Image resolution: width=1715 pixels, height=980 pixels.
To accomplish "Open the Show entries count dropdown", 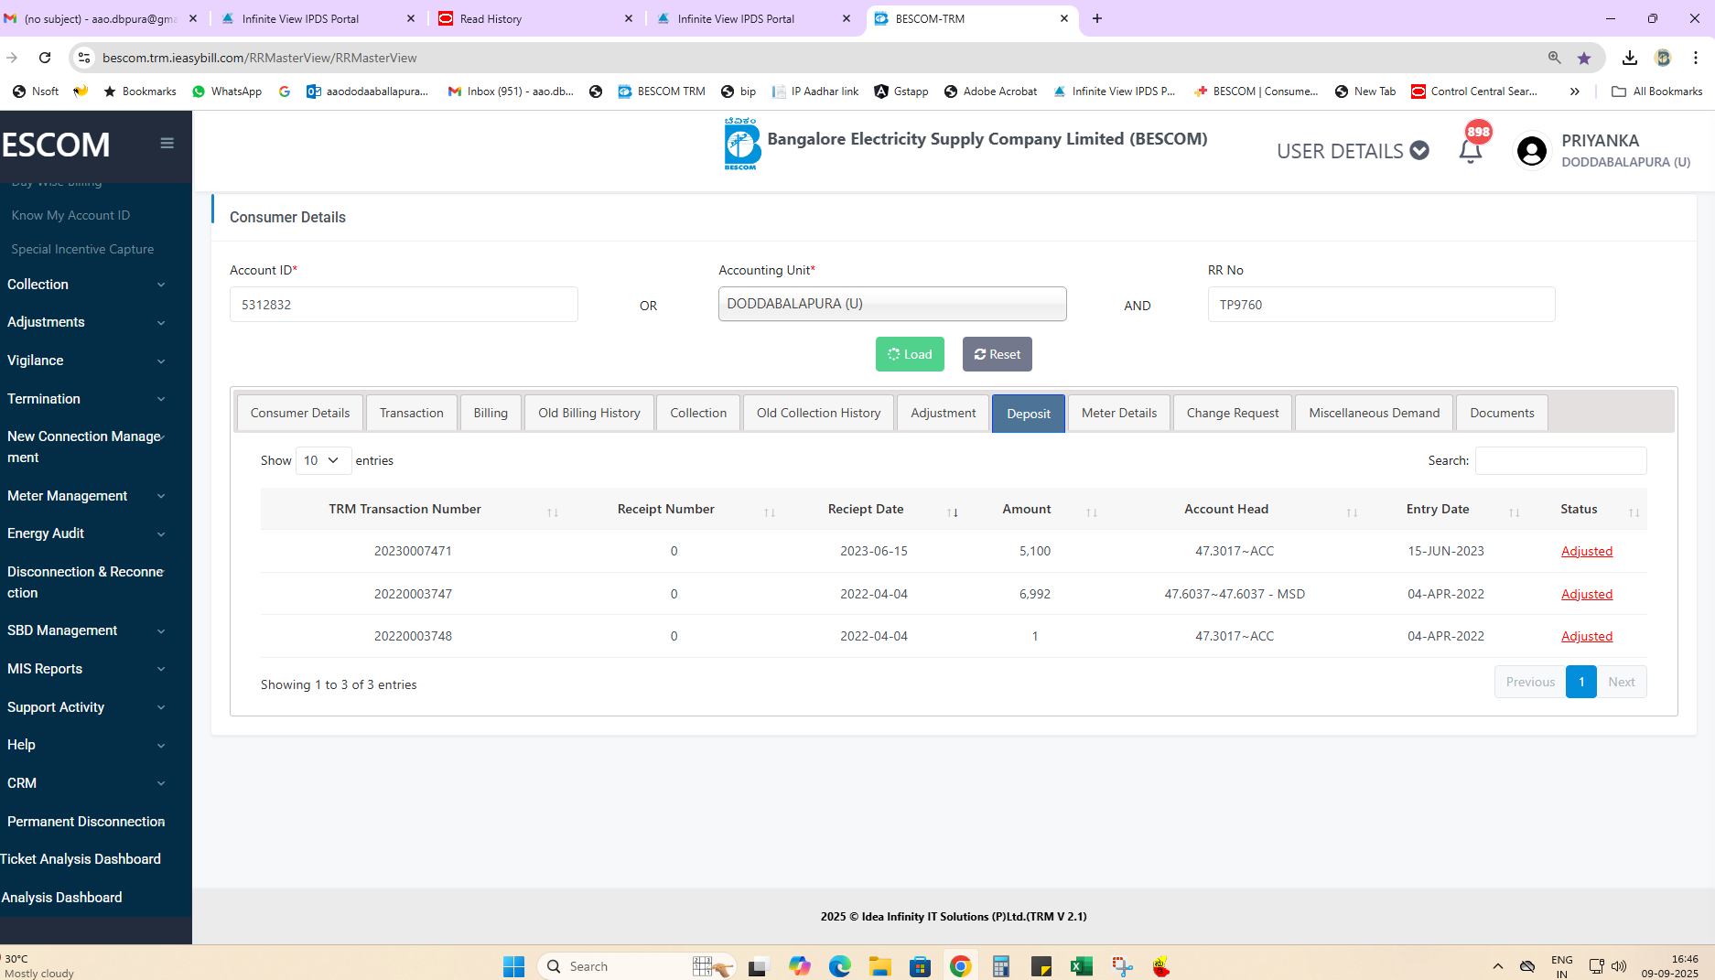I will pyautogui.click(x=322, y=460).
